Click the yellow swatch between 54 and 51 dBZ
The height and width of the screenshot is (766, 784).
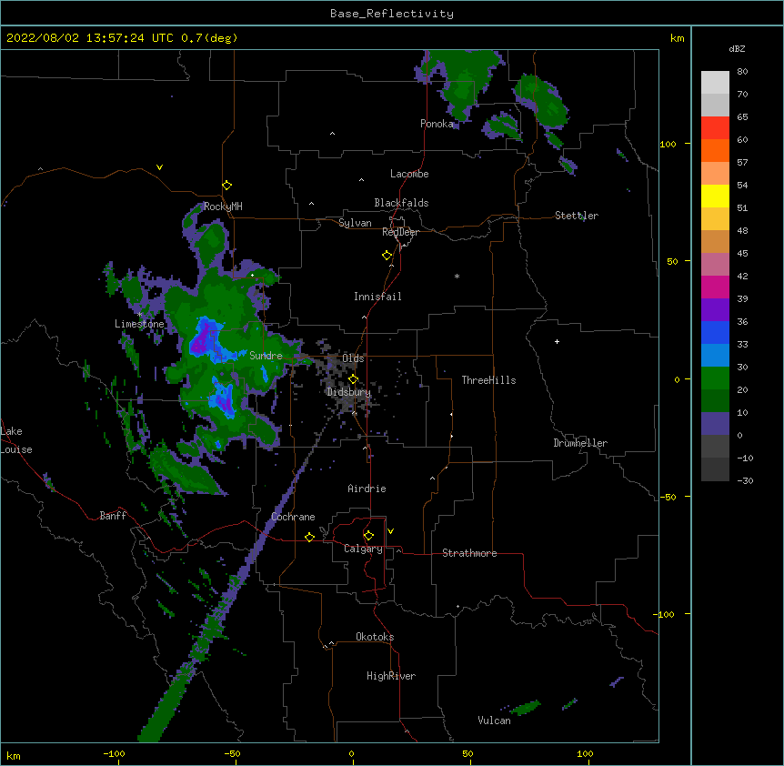click(715, 196)
